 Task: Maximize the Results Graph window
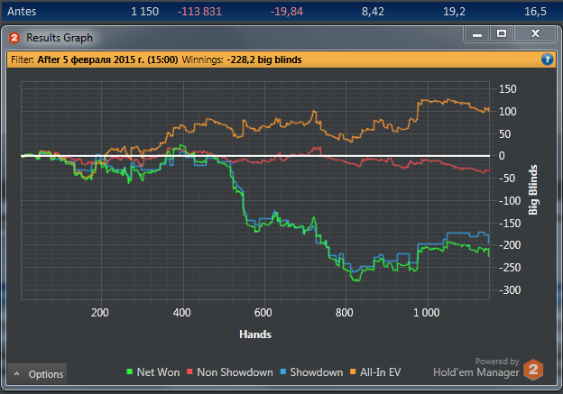click(502, 33)
